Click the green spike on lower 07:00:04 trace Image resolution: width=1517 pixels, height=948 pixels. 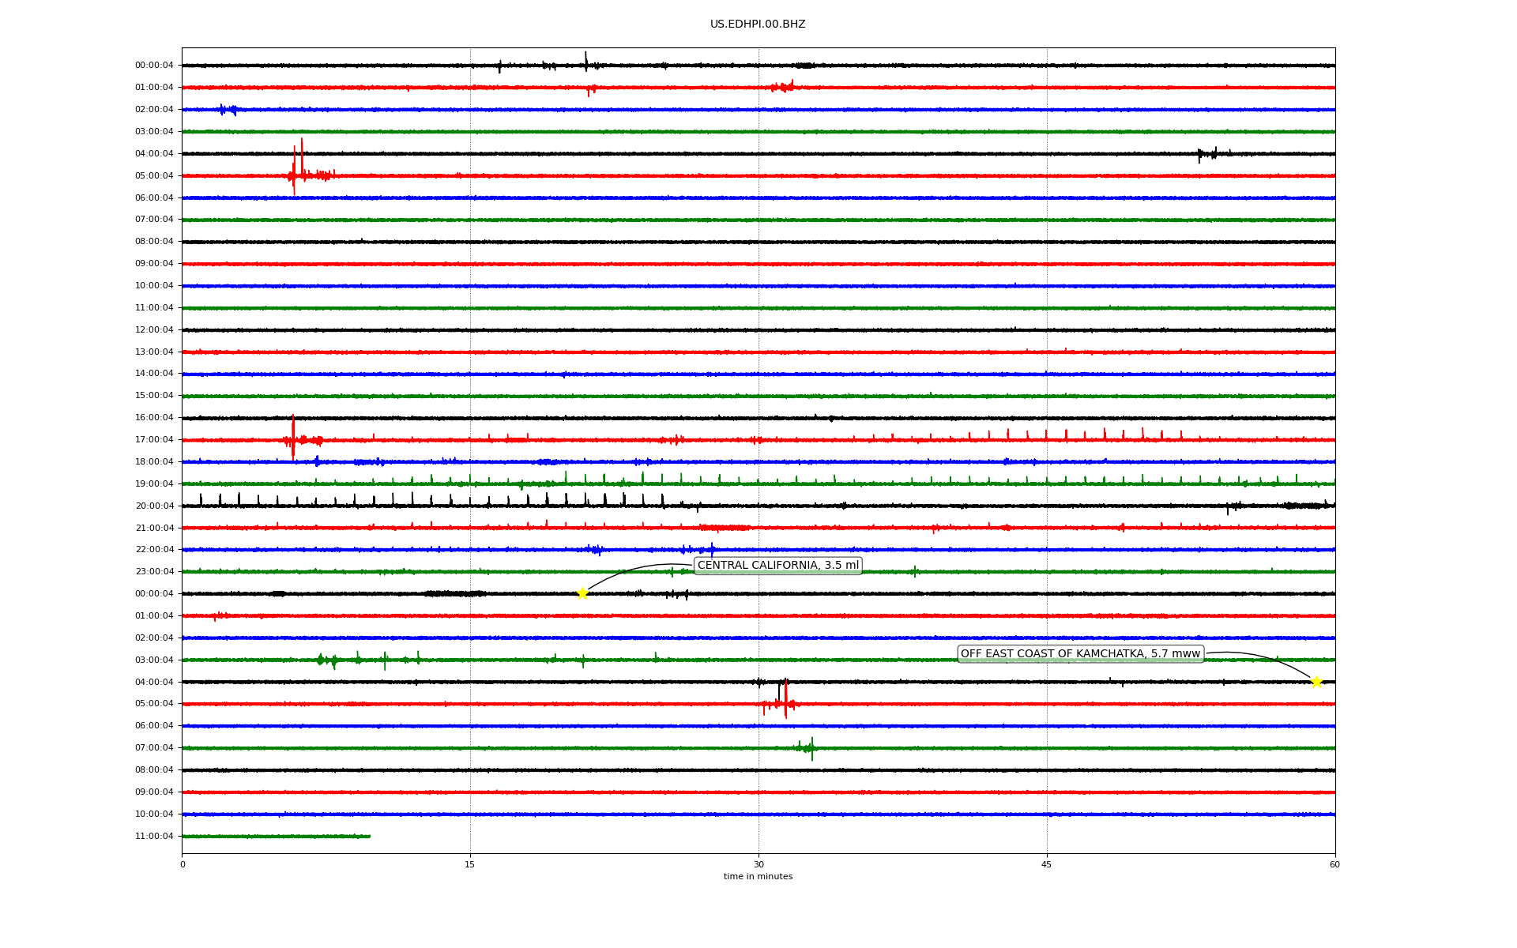point(811,748)
